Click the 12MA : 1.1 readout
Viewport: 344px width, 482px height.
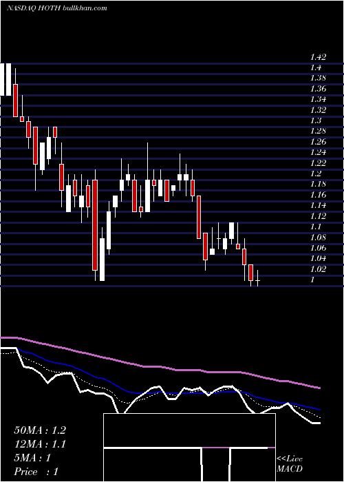40,444
